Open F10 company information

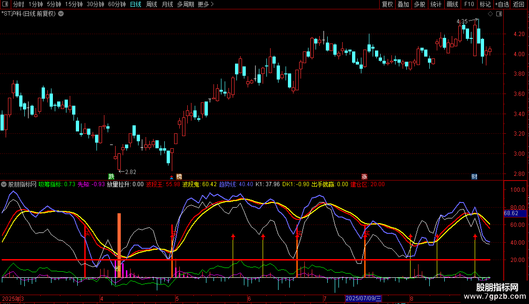(x=469, y=4)
